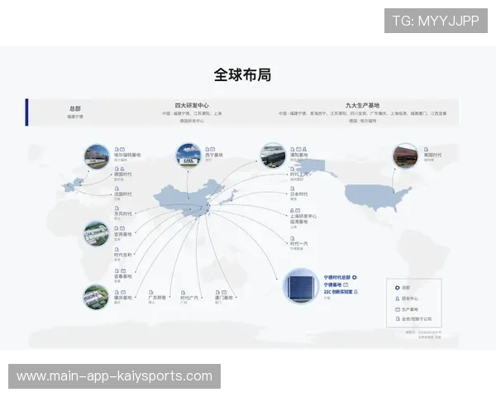
Task: Click the document icon above 日本时代
Action: (x=293, y=189)
